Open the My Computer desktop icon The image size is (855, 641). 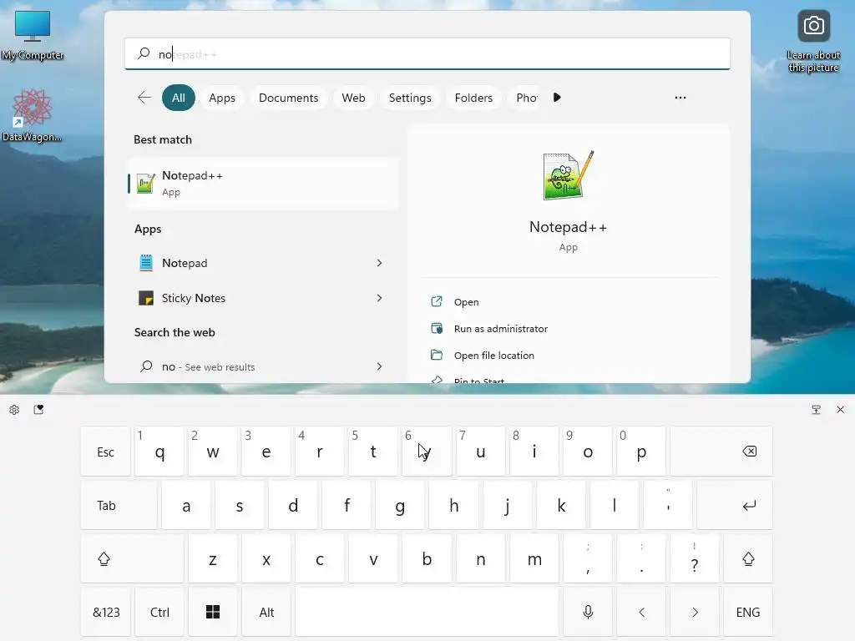[33, 33]
